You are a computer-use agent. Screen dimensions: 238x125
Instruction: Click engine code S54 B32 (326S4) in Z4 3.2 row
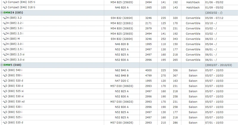click(122, 18)
